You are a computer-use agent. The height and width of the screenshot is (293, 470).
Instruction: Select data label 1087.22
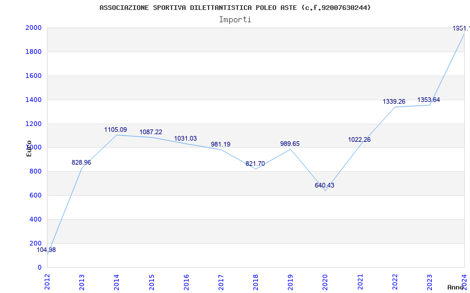point(151,132)
